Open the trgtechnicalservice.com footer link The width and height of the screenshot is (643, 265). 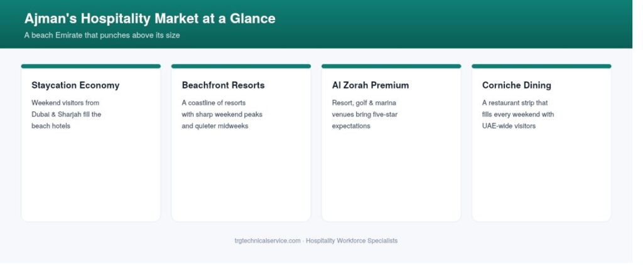[x=267, y=241]
